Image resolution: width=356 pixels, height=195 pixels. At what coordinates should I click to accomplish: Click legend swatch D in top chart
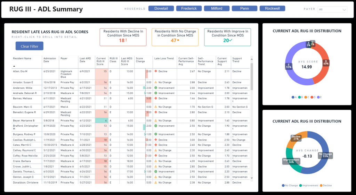312,97
